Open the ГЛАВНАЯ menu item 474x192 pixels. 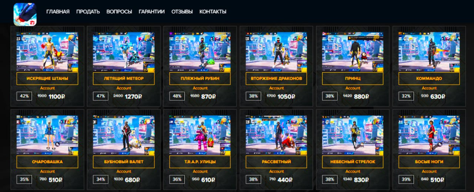(58, 11)
